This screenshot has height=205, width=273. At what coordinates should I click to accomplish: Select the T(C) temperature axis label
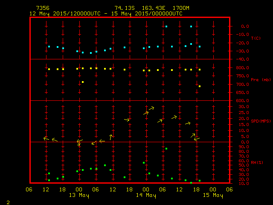click(x=256, y=38)
